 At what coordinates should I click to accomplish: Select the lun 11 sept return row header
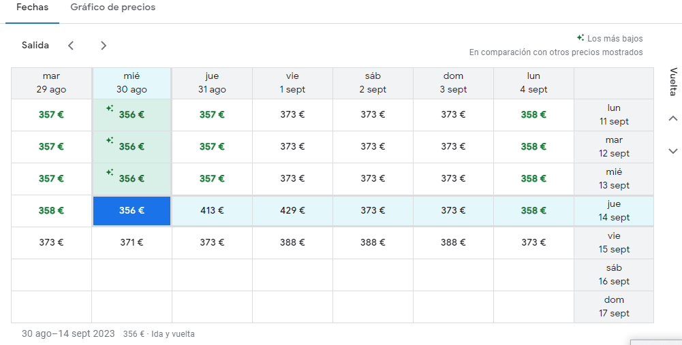[x=614, y=115]
